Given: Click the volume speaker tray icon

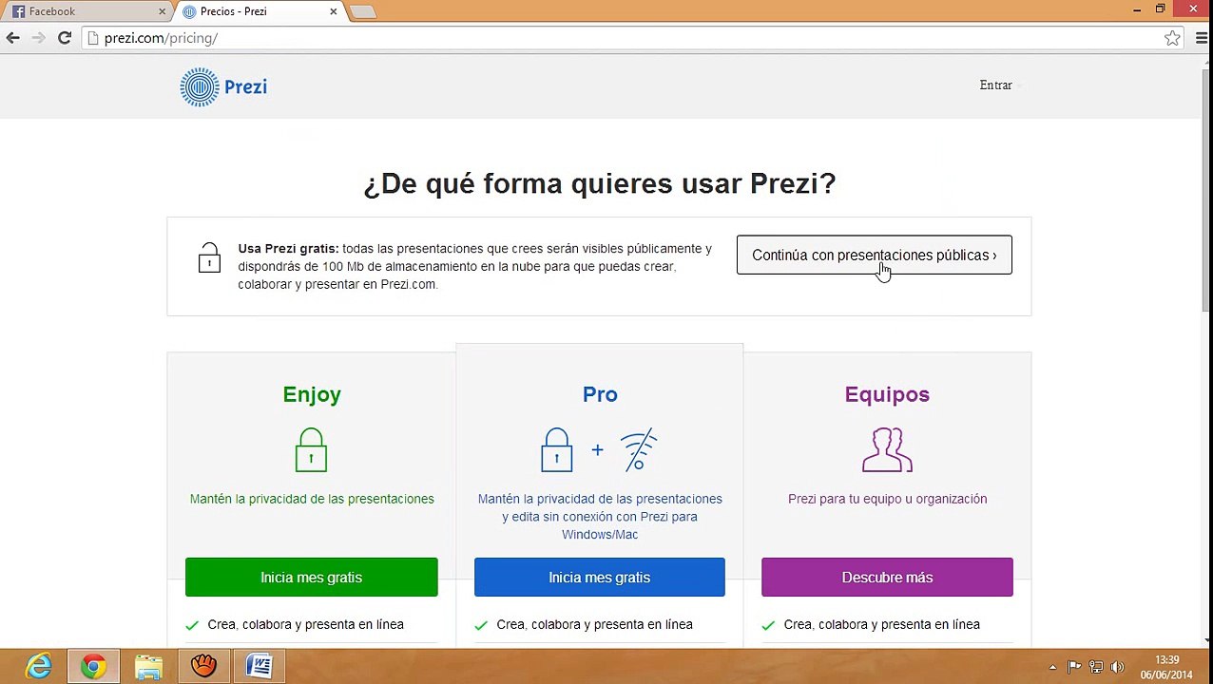Looking at the screenshot, I should point(1117,667).
